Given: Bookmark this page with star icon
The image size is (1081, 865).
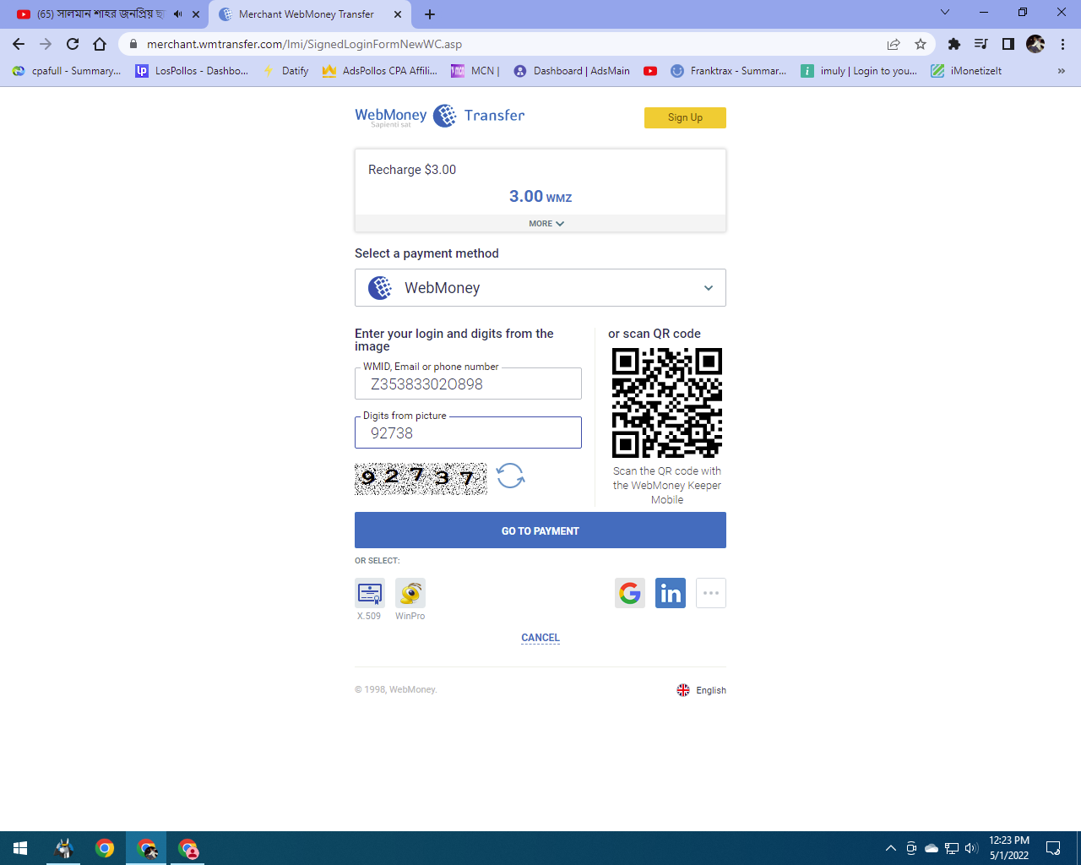Looking at the screenshot, I should [921, 44].
